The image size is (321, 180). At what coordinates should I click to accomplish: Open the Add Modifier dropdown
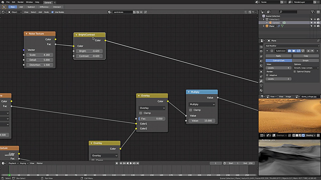[x=292, y=46]
